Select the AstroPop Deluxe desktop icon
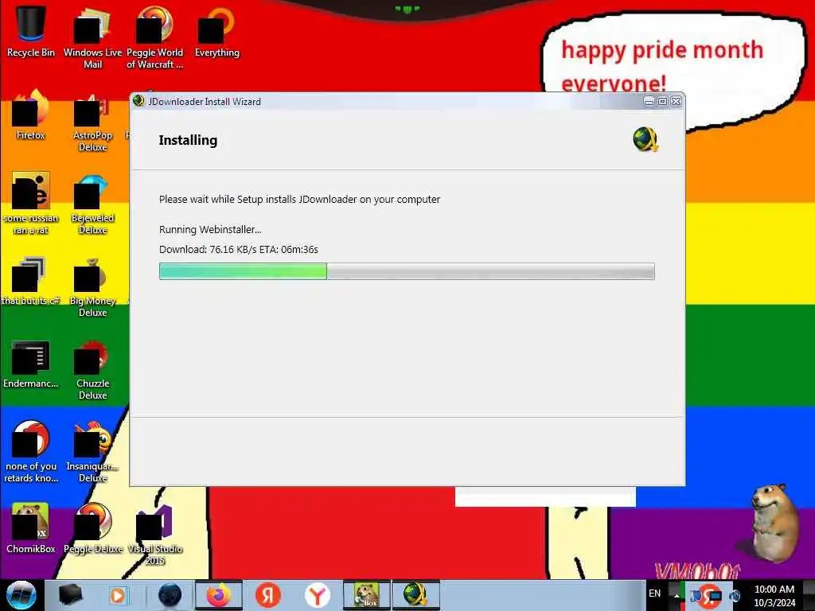Viewport: 815px width, 611px height. [x=92, y=121]
